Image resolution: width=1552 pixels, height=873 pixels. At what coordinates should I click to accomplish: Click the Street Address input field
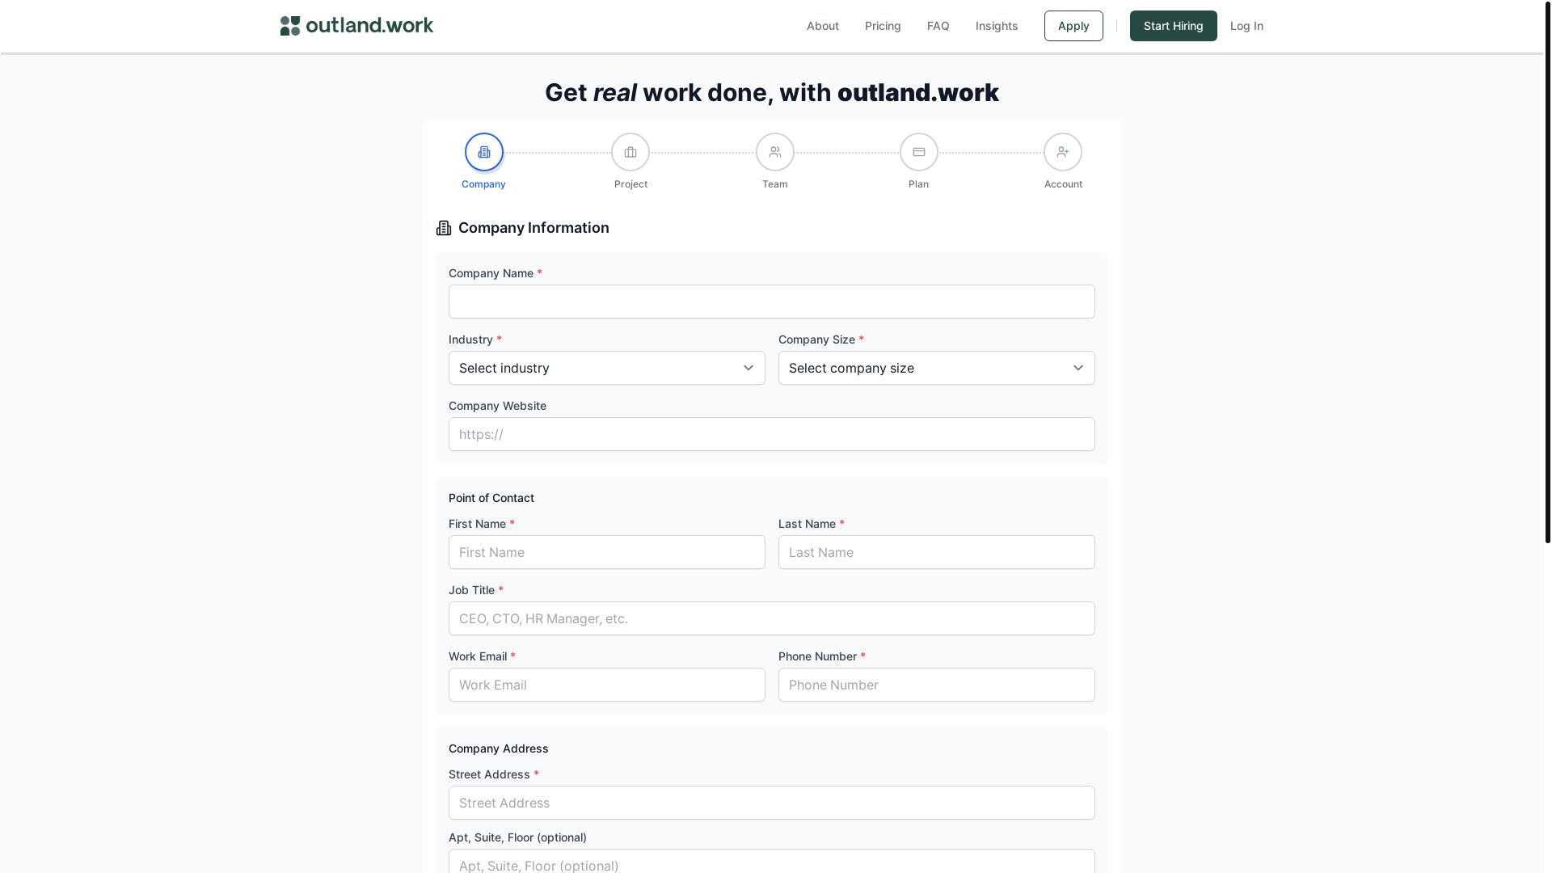(772, 803)
